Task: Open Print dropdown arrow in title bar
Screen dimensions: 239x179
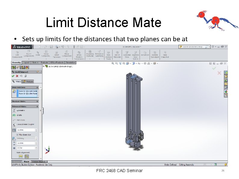Action: coord(59,47)
